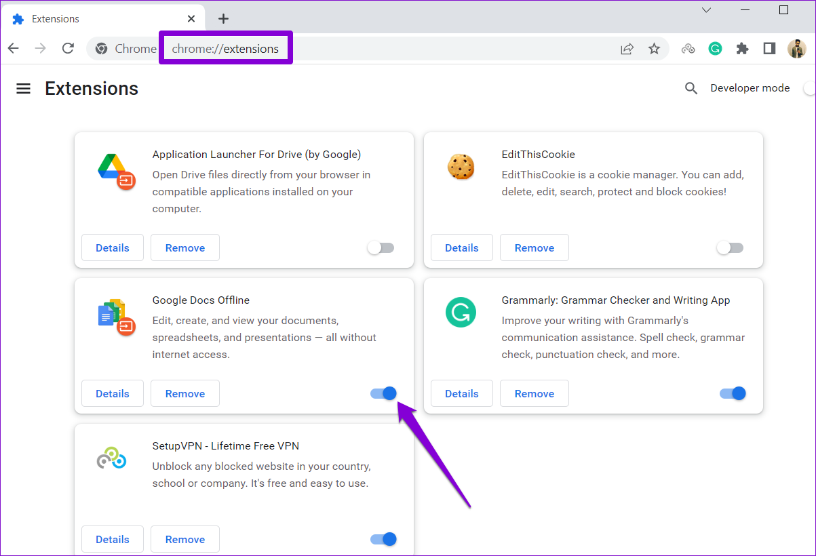The height and width of the screenshot is (556, 816).
Task: Click the Application Launcher For Drive icon
Action: click(117, 171)
